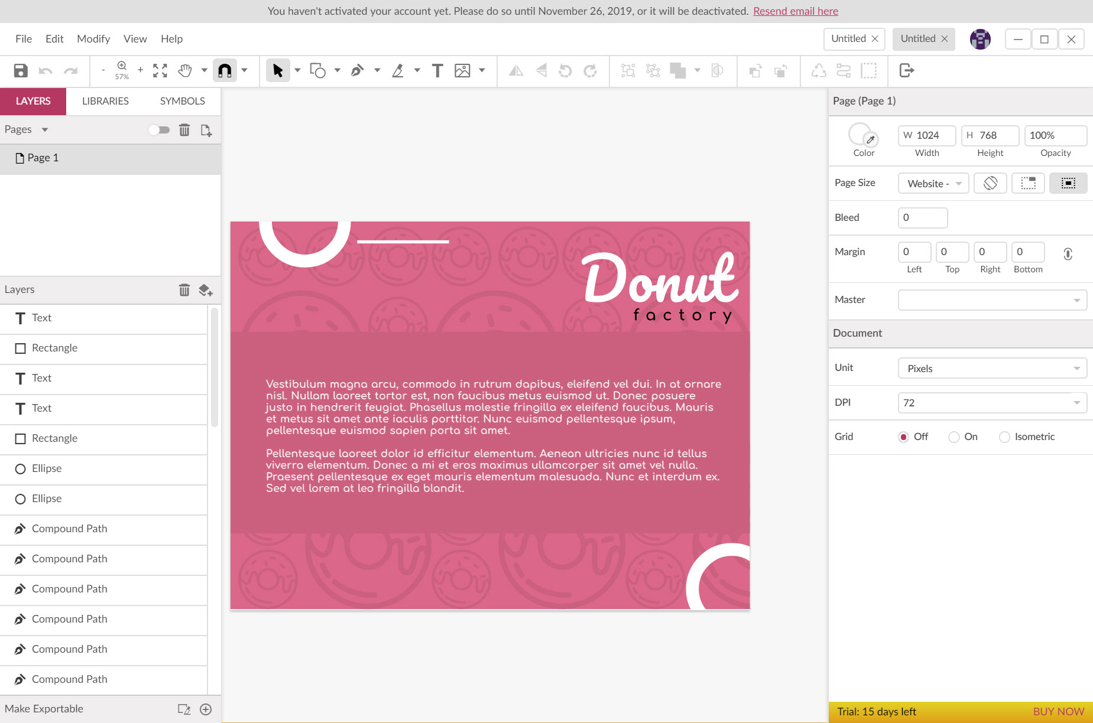Click the Layers panel scrollbar
The image size is (1093, 723).
214,366
